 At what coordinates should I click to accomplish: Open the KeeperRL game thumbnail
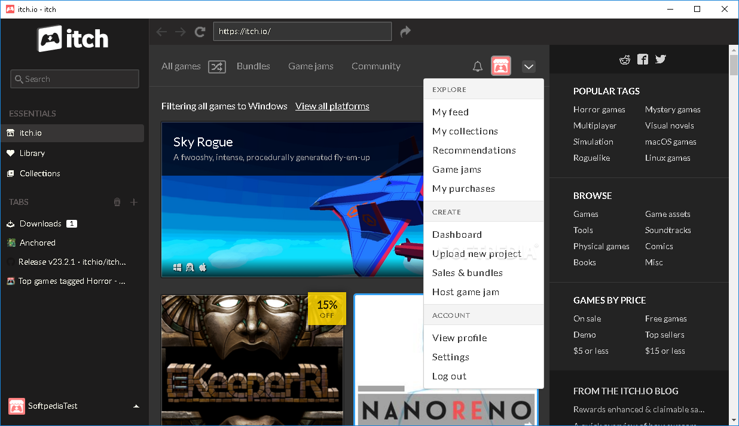tap(252, 360)
